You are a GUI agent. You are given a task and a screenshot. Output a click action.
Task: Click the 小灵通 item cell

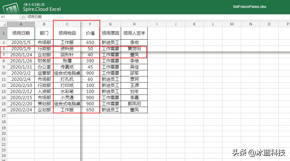(x=67, y=97)
